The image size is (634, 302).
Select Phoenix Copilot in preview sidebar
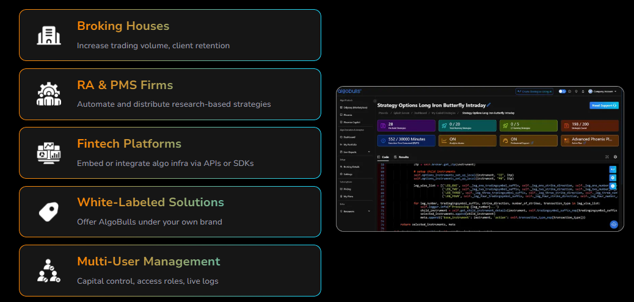click(x=350, y=123)
